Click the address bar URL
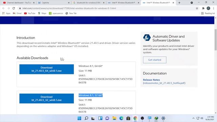 click(x=69, y=8)
